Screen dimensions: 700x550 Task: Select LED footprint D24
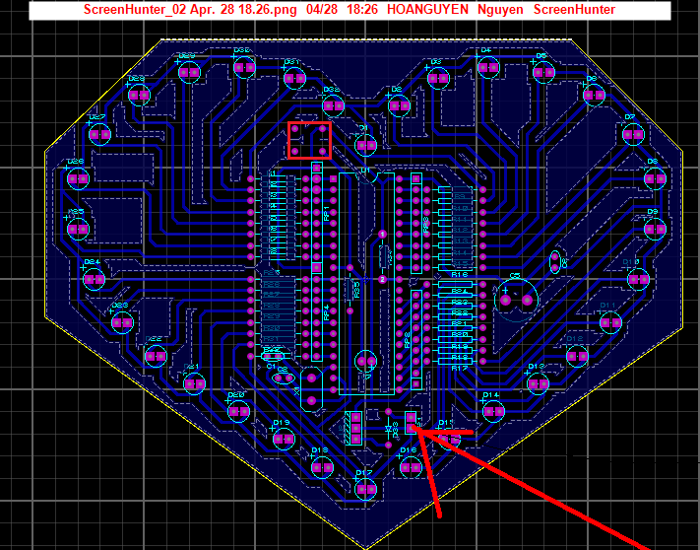pyautogui.click(x=95, y=280)
